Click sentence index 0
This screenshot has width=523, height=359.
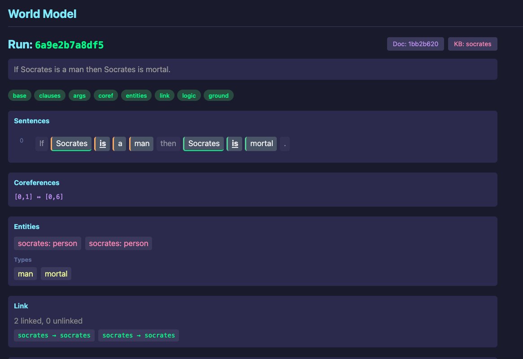coord(22,141)
